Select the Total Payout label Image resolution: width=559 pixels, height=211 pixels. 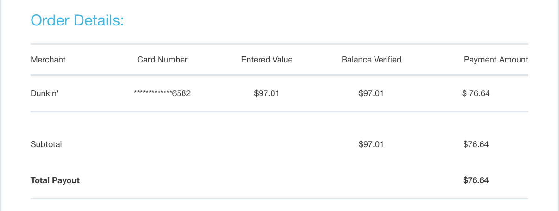pos(55,180)
